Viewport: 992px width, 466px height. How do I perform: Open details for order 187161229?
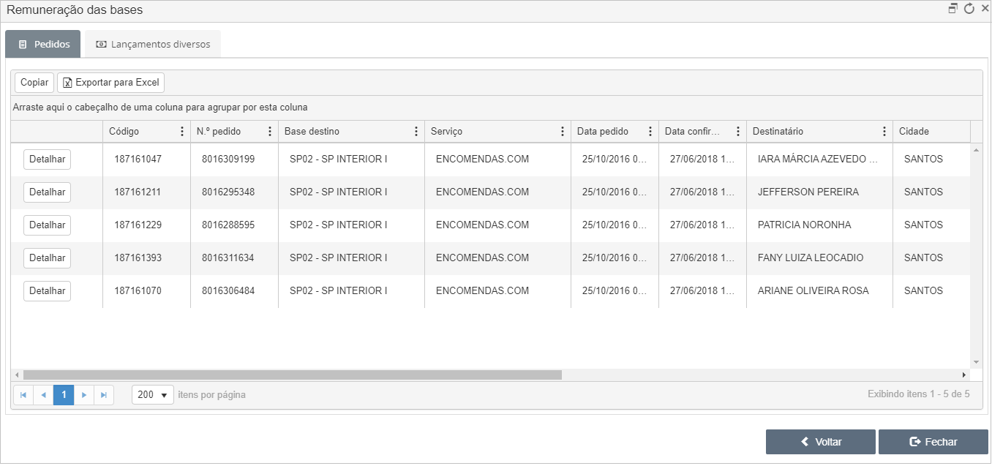(x=47, y=225)
